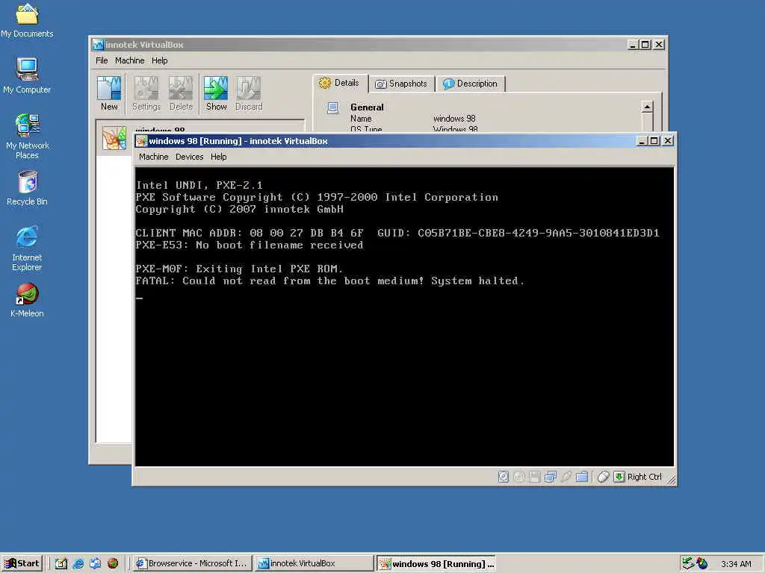
Task: Click the Outlook Express quick launch icon
Action: [95, 563]
